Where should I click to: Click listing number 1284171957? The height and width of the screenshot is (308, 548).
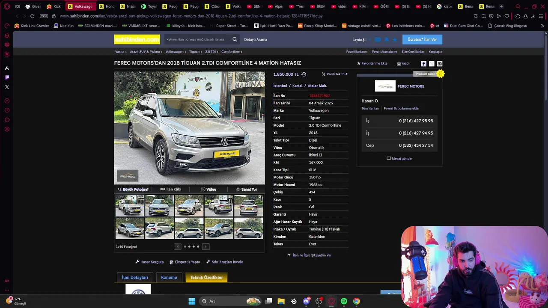(319, 96)
